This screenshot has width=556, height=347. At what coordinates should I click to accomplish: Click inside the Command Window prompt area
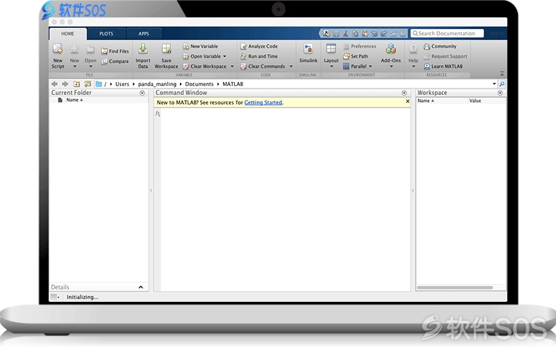(x=286, y=198)
